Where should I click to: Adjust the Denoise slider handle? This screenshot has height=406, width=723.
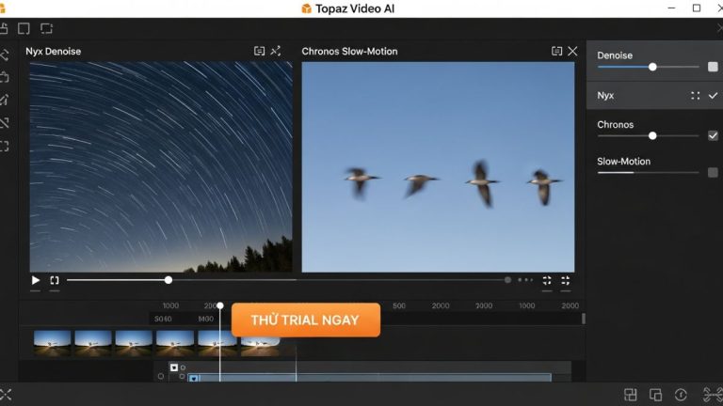652,68
